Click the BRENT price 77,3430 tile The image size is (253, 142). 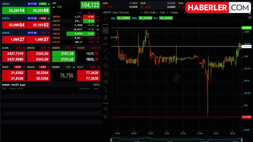89,73
